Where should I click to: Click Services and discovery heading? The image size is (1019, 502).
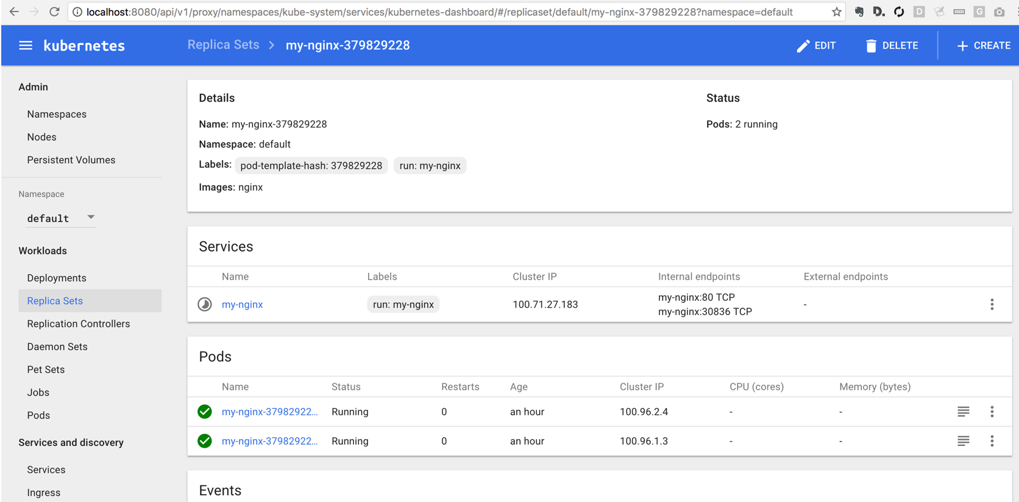[x=71, y=443]
